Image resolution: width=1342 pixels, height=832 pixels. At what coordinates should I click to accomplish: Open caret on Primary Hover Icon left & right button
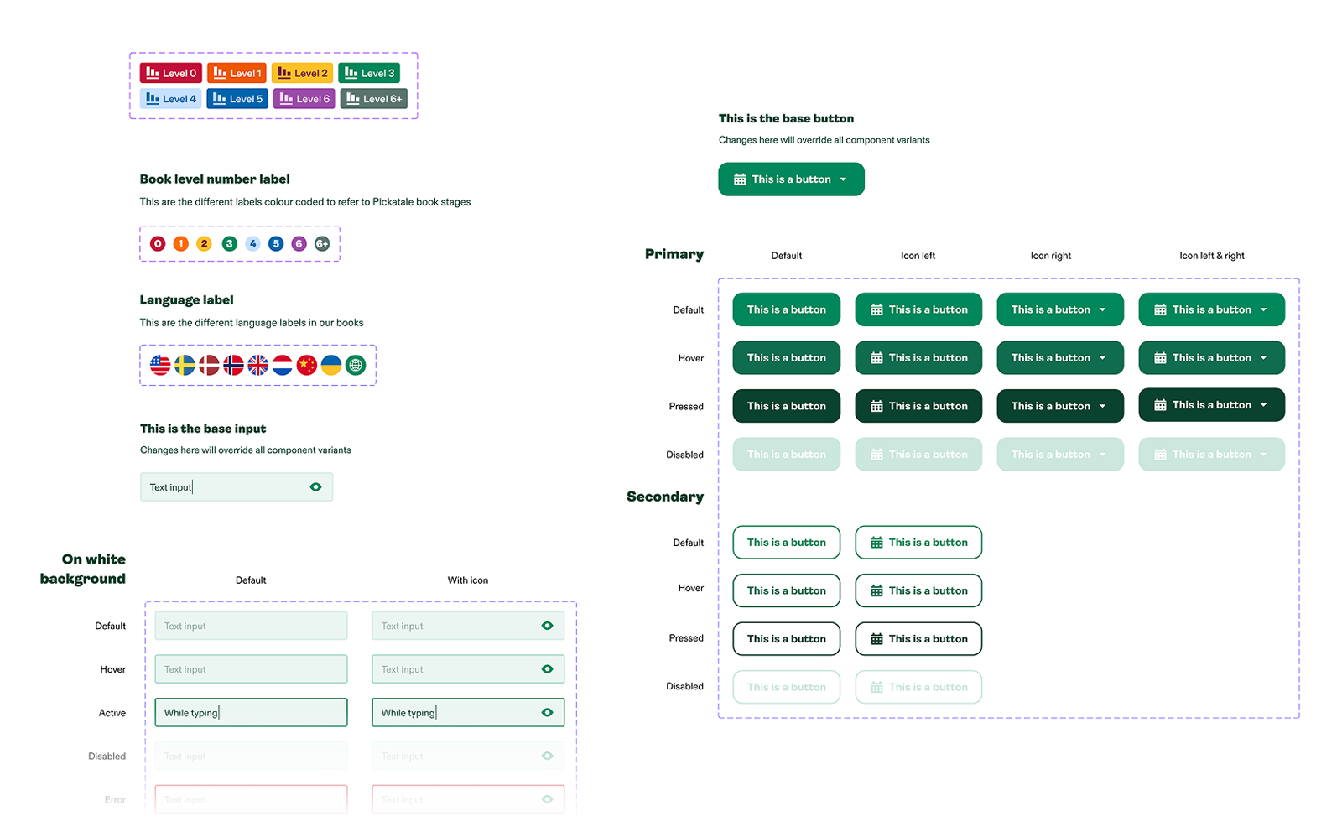1263,358
